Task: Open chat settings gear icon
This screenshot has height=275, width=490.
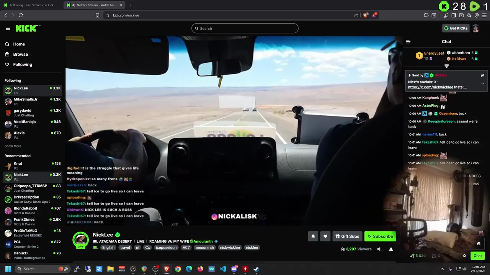Action: [x=464, y=256]
